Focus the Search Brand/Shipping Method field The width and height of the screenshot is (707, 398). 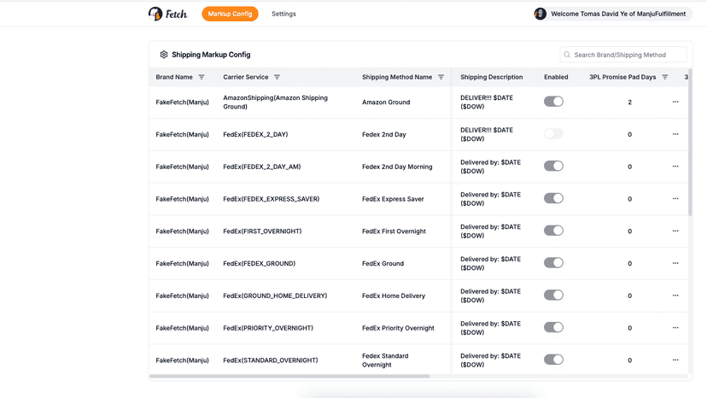pyautogui.click(x=623, y=55)
